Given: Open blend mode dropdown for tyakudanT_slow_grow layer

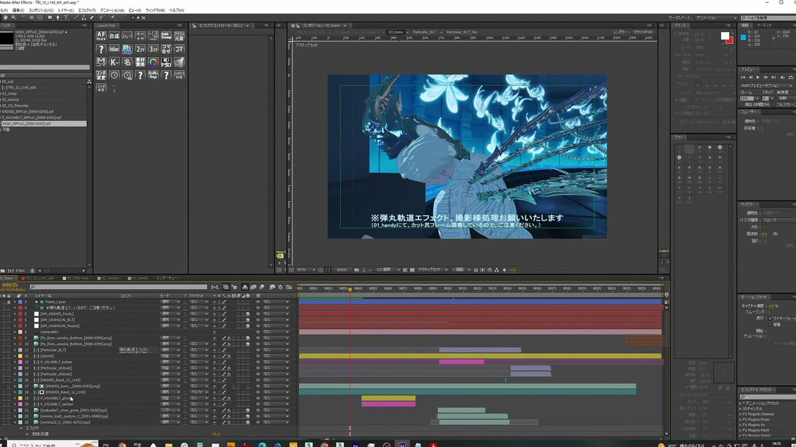Looking at the screenshot, I should (170, 410).
